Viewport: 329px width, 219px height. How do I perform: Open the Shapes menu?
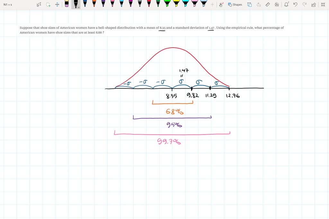235,4
